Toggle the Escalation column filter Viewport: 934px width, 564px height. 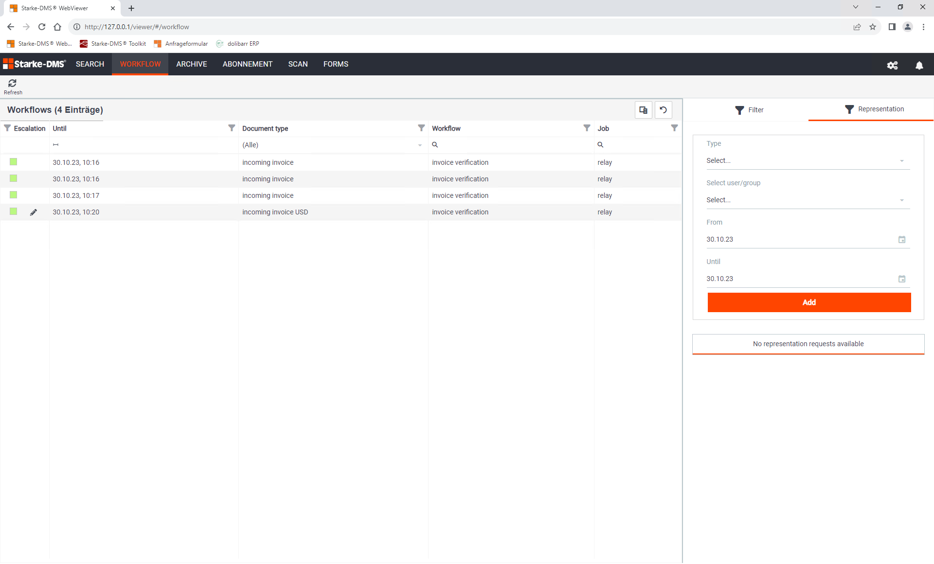(7, 128)
